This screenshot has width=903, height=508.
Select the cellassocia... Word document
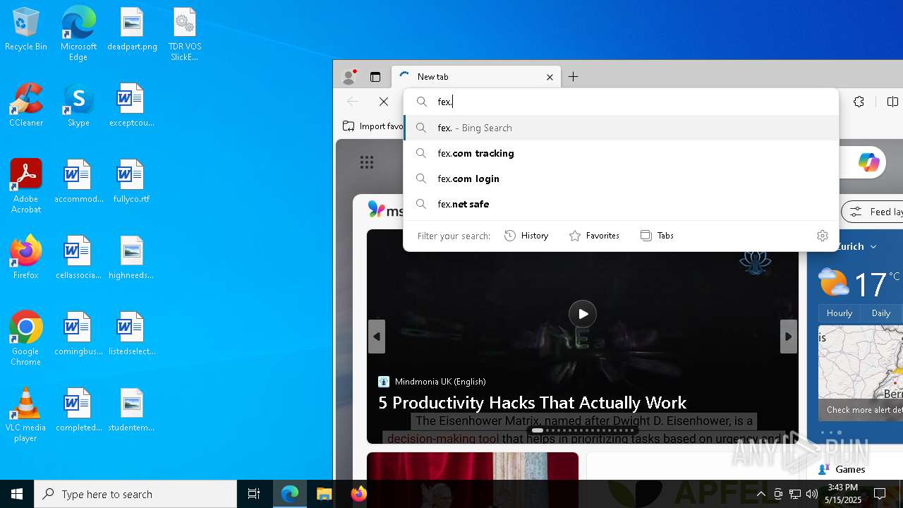click(x=78, y=258)
